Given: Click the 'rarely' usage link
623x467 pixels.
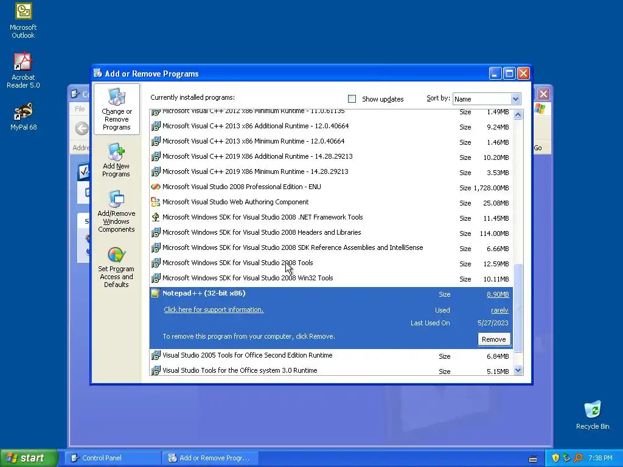Looking at the screenshot, I should [x=500, y=310].
